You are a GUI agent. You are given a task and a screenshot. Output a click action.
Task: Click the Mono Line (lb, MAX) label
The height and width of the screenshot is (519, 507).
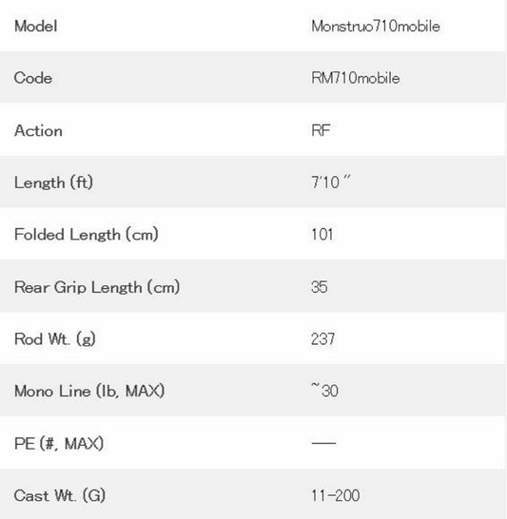pyautogui.click(x=89, y=391)
